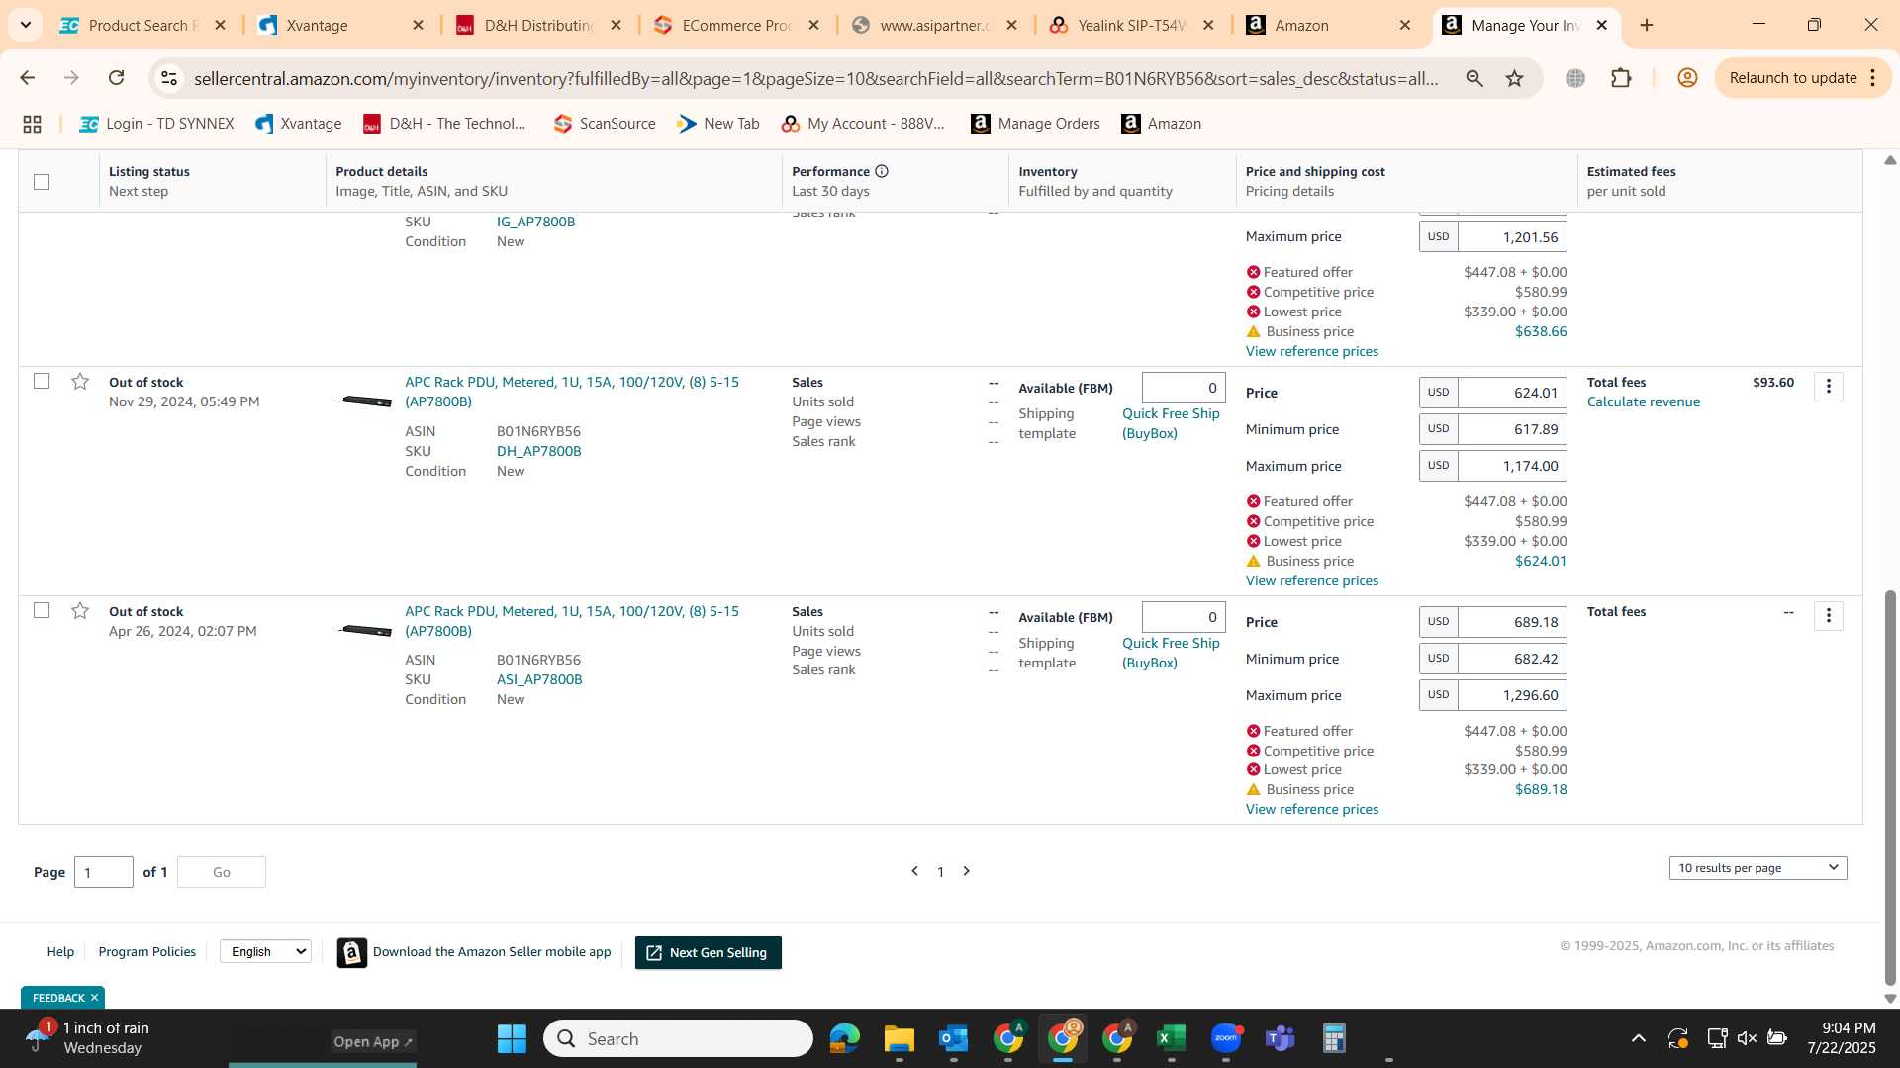1900x1068 pixels.
Task: Select the ASI_AP7800B listing checkbox
Action: click(x=42, y=610)
